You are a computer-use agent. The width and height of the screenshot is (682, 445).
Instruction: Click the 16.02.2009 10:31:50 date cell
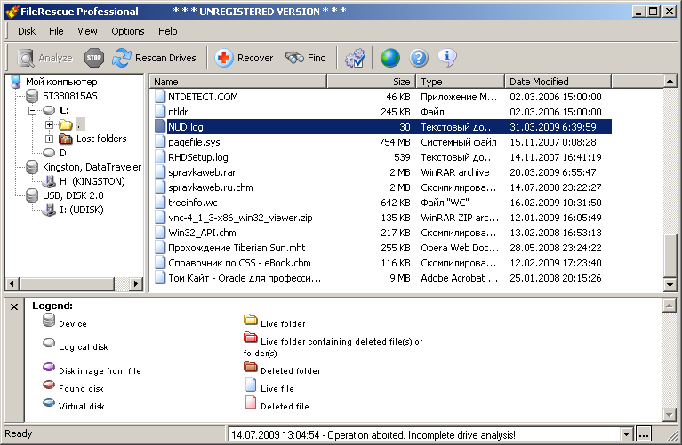click(556, 203)
